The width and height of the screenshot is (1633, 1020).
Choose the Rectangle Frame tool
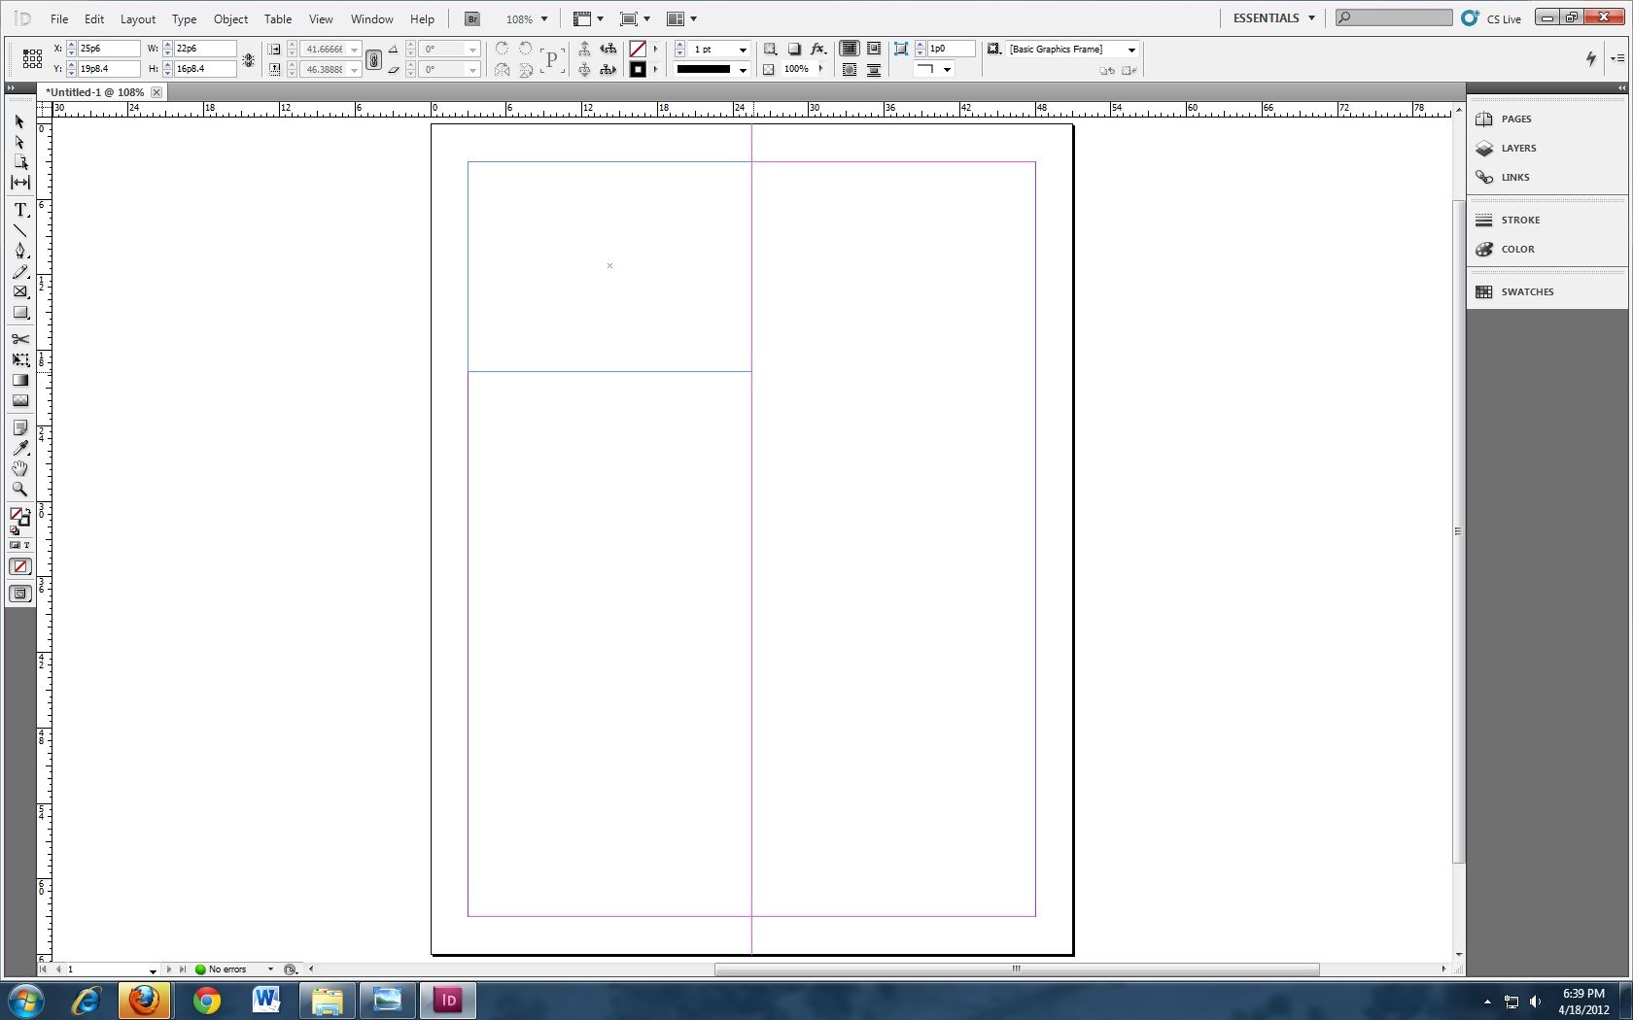pos(19,291)
